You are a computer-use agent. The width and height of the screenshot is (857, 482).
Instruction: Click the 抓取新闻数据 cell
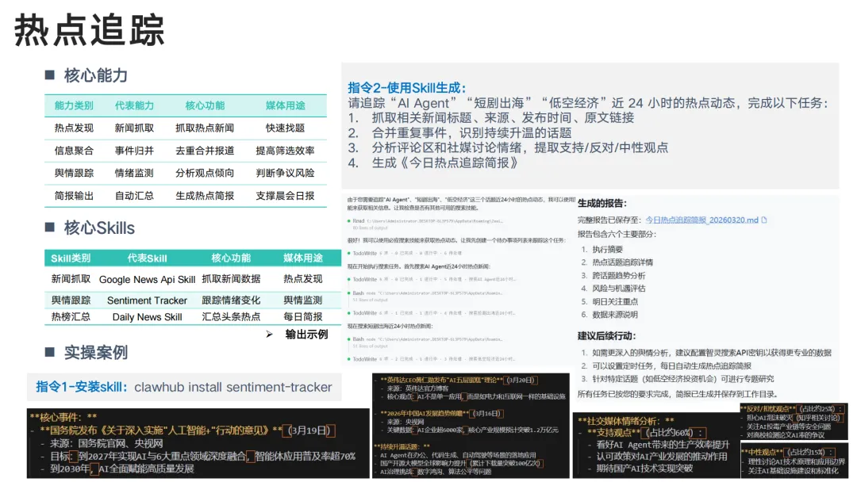tap(231, 279)
